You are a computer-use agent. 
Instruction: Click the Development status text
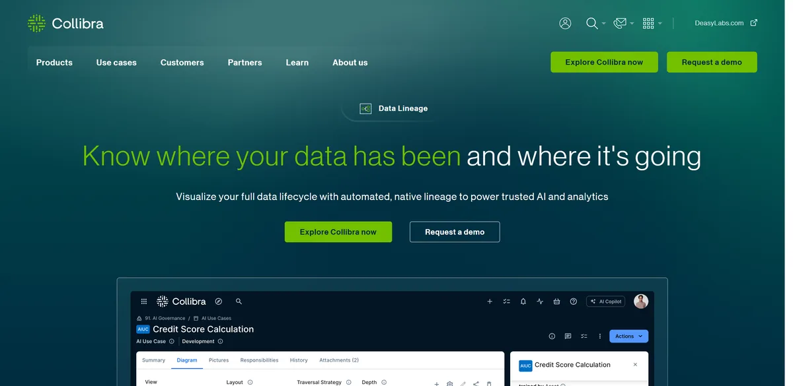pos(198,341)
